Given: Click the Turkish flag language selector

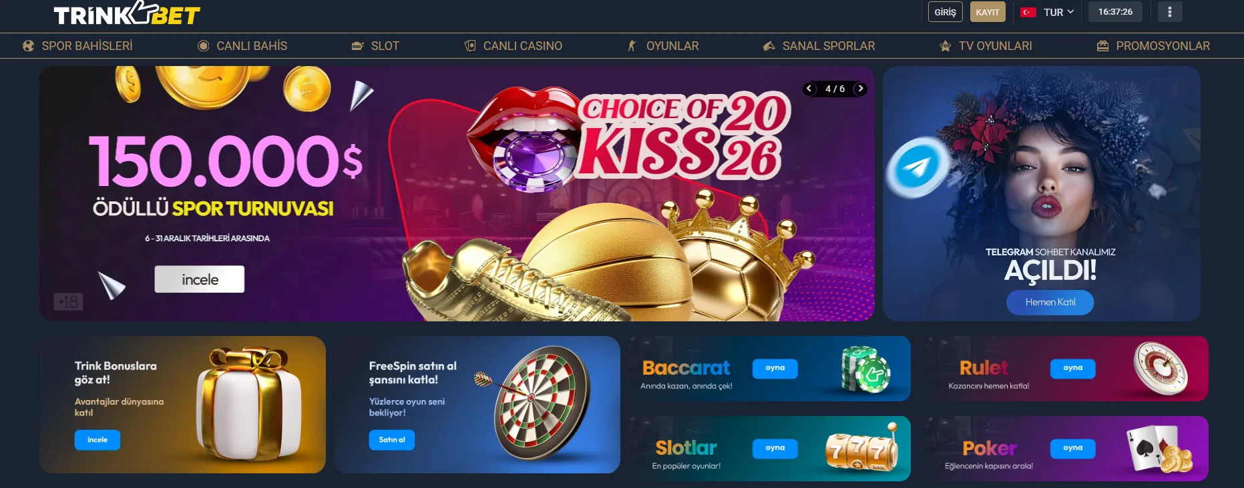Looking at the screenshot, I should [x=1028, y=12].
